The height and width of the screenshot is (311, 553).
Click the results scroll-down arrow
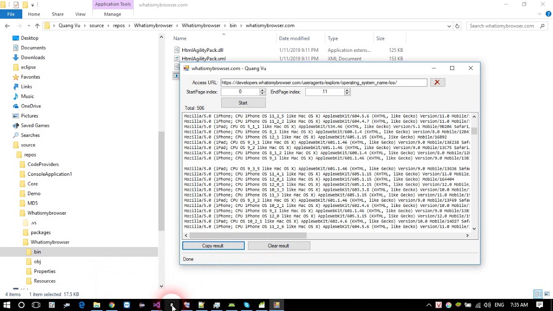click(x=474, y=229)
